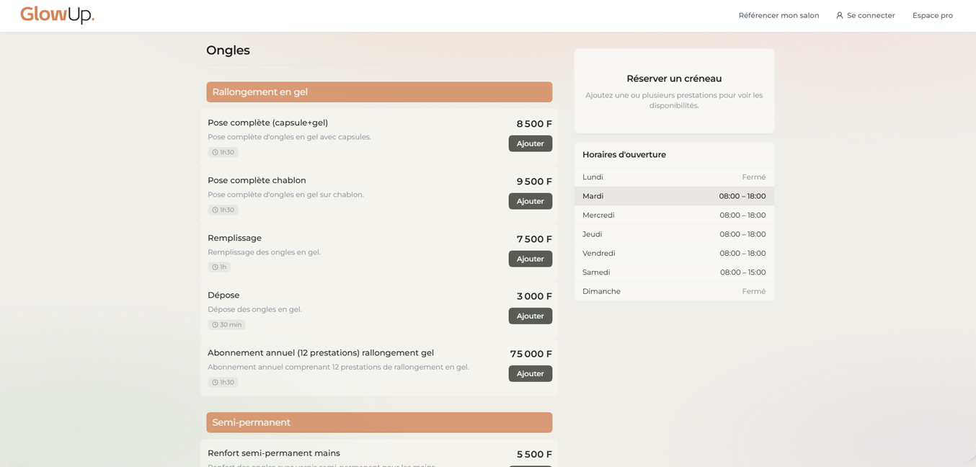
Task: Click the 3 000 F price
Action: pos(534,296)
